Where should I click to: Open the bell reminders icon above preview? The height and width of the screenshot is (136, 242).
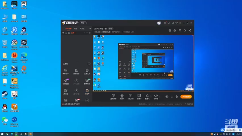coord(185,31)
